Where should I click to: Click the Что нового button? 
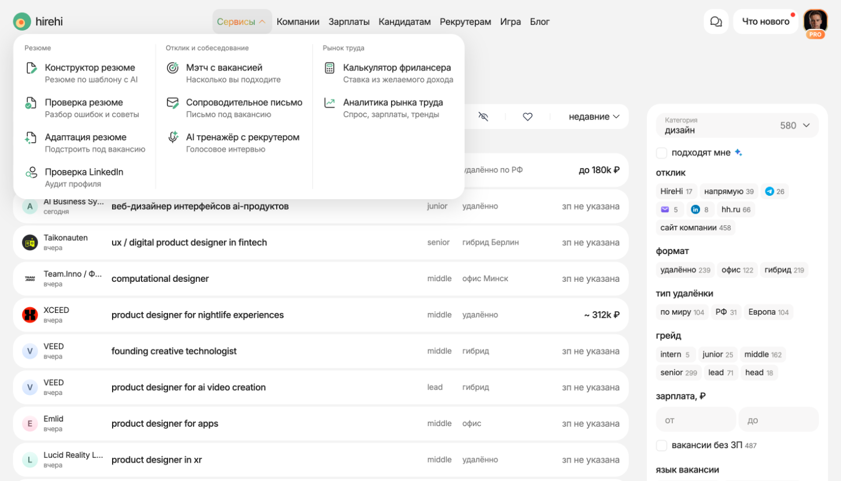(765, 22)
